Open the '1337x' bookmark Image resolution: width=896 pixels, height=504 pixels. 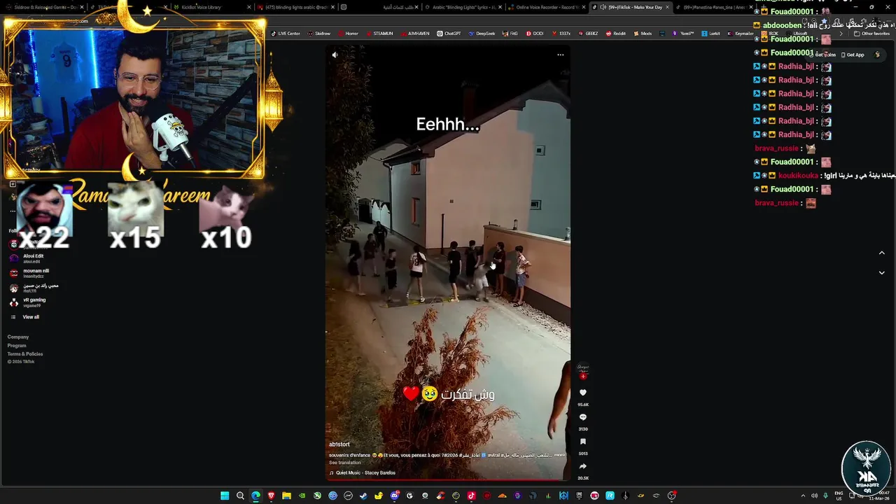(x=561, y=34)
